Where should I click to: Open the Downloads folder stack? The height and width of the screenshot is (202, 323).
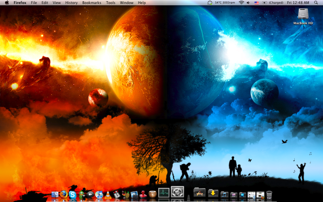[213, 193]
